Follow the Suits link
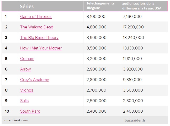Screen dimensions: 170x126 (x=24, y=101)
